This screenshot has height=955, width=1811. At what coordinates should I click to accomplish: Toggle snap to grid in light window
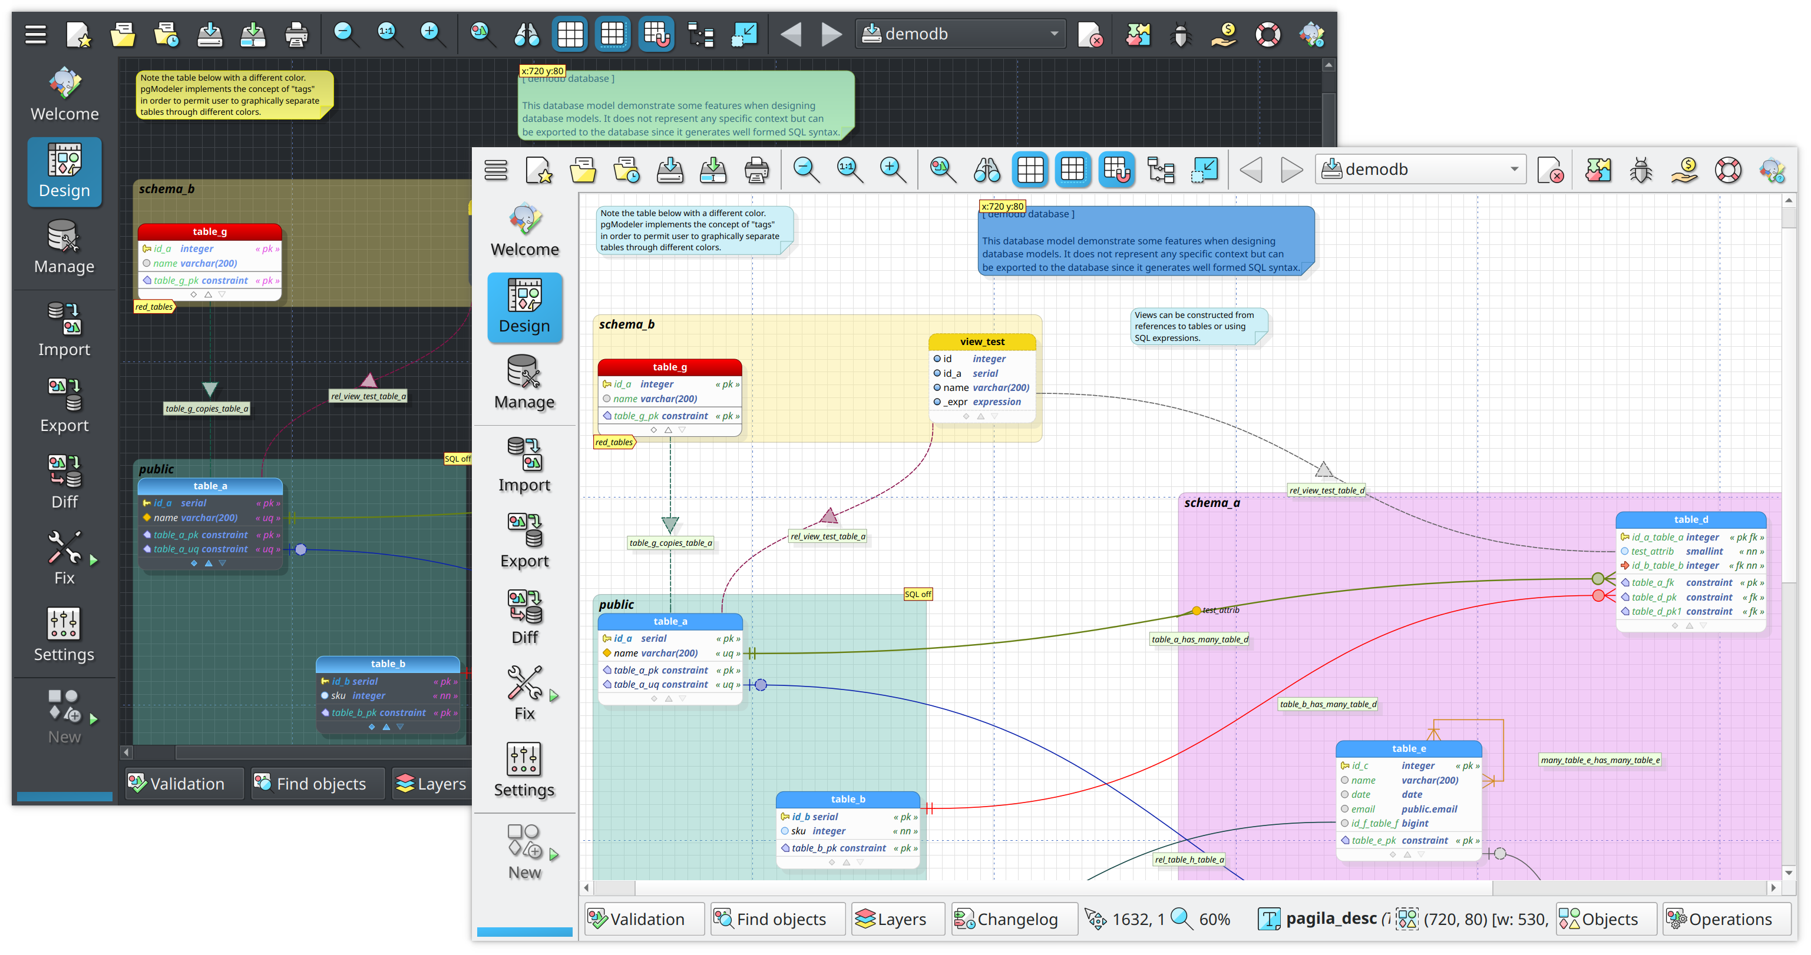pyautogui.click(x=1116, y=170)
